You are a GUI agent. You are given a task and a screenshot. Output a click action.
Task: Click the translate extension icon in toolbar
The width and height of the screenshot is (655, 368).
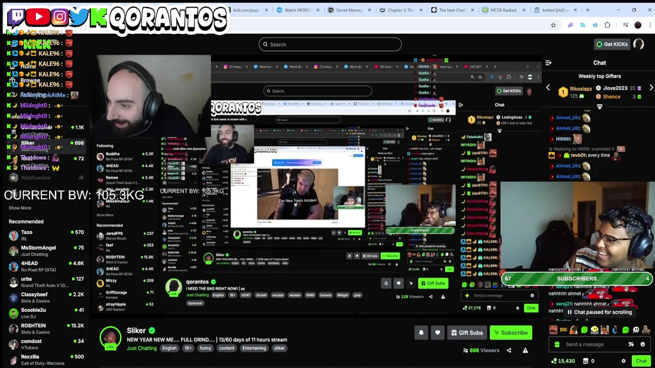tap(582, 25)
